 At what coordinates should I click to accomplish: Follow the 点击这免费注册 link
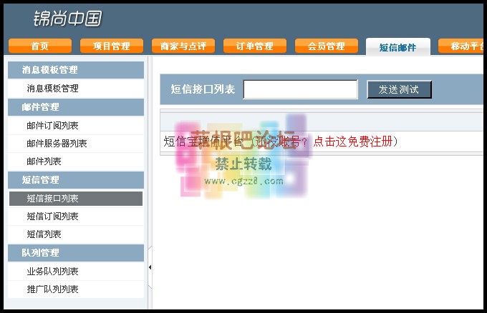(x=352, y=141)
